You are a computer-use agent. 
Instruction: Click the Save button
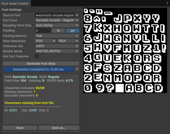[x=20, y=128]
